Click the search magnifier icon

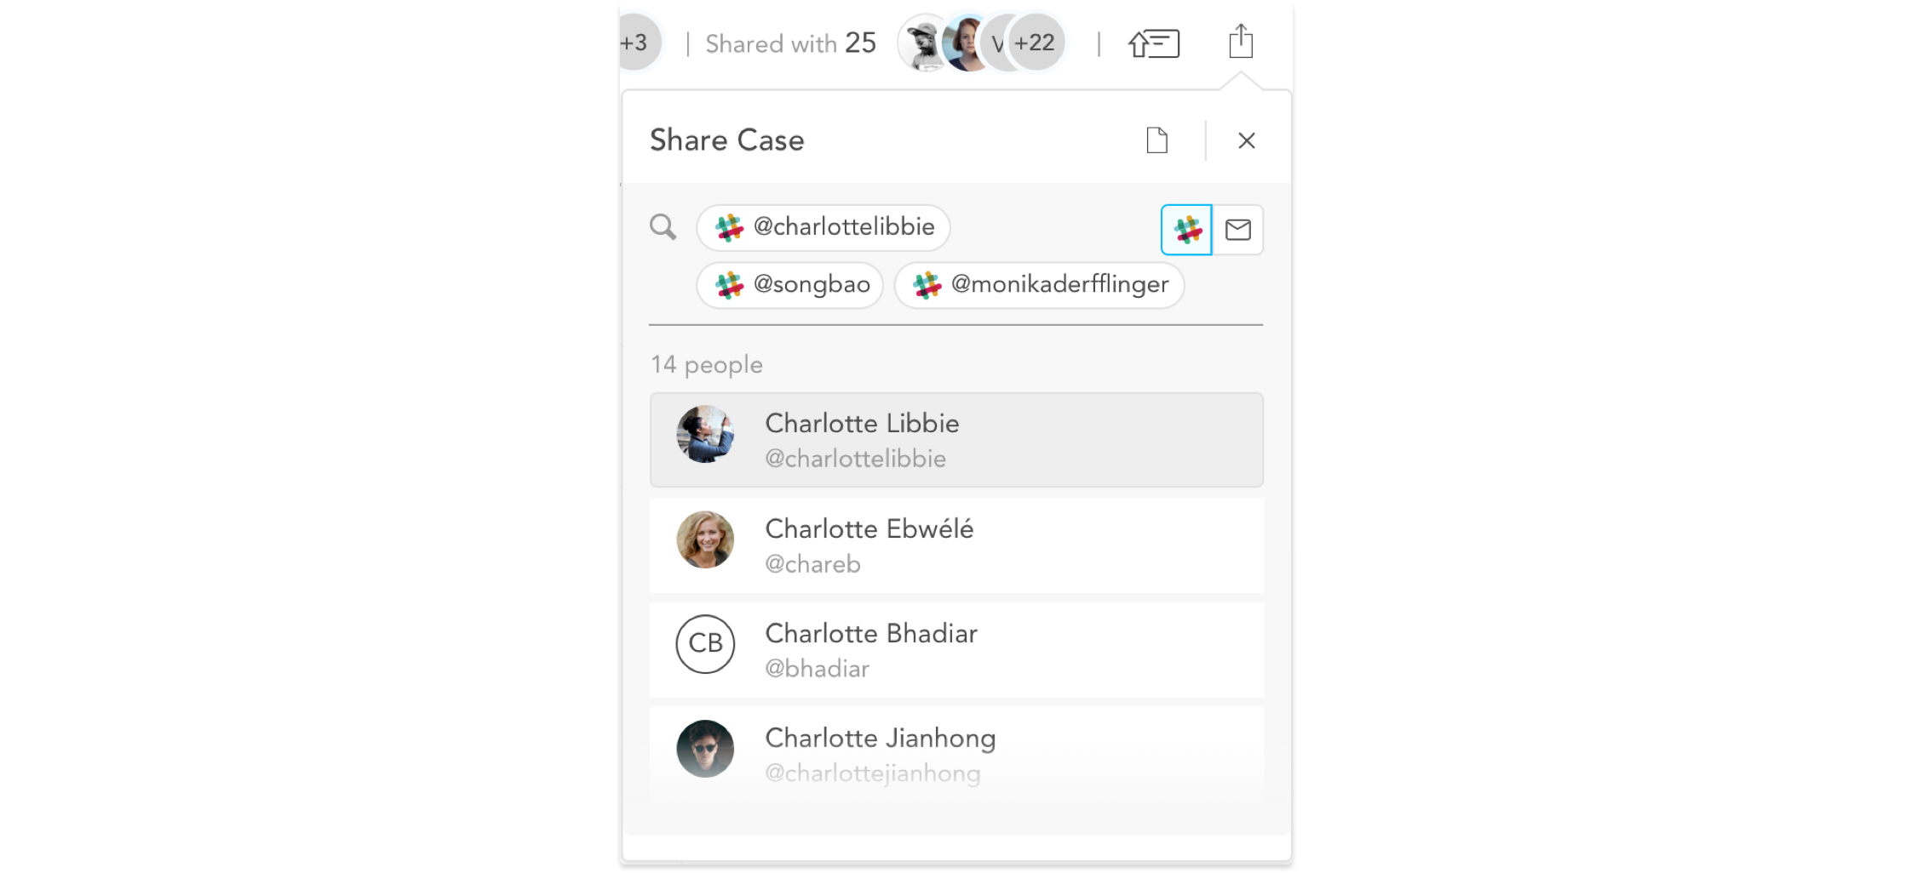(x=663, y=227)
